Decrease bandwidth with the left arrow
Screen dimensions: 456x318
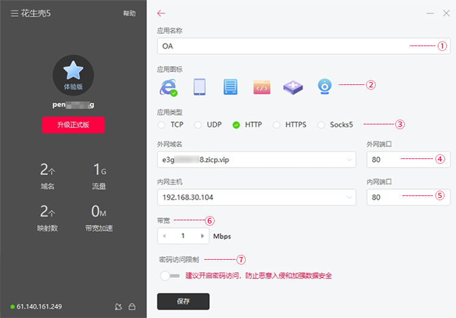(164, 236)
